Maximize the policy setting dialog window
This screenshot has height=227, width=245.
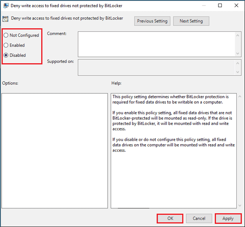pos(220,5)
